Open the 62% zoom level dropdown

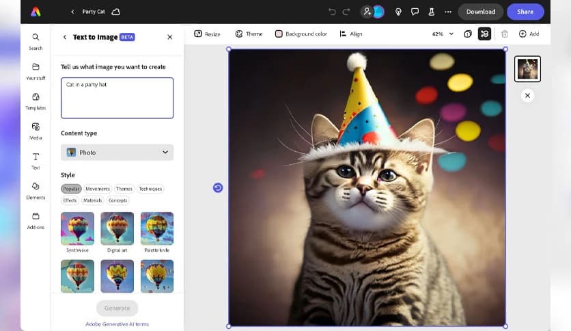(x=443, y=34)
